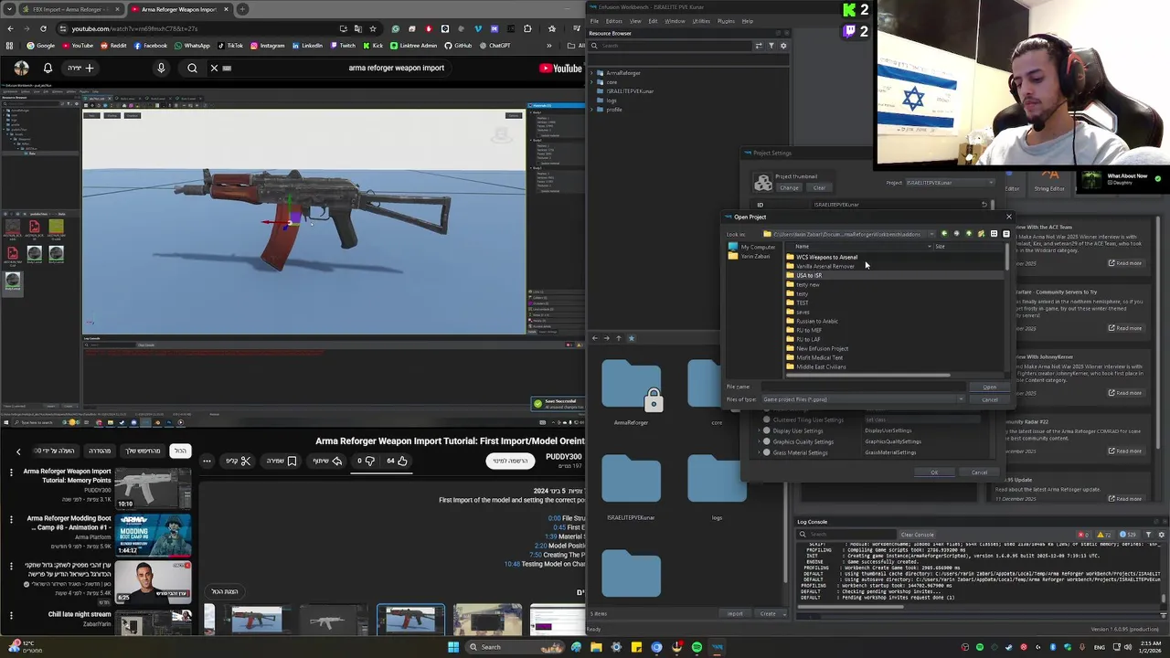Screen dimensions: 1170x658
Task: Click Import button in Resource Browser
Action: tap(735, 614)
